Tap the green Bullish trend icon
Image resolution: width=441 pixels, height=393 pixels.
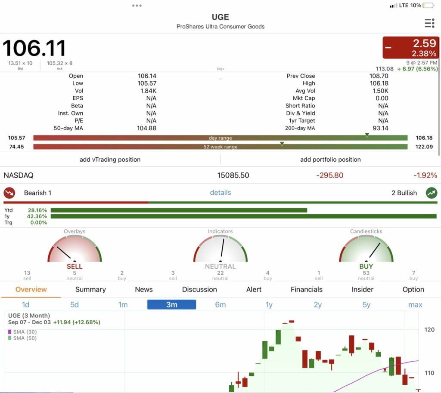click(x=432, y=193)
